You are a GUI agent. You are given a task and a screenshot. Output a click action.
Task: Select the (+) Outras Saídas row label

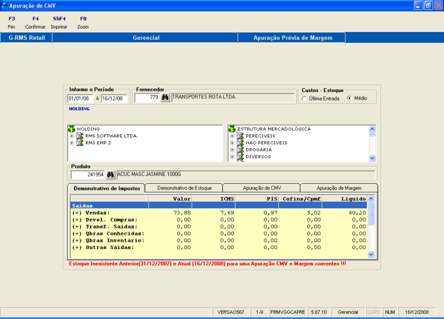coord(103,247)
